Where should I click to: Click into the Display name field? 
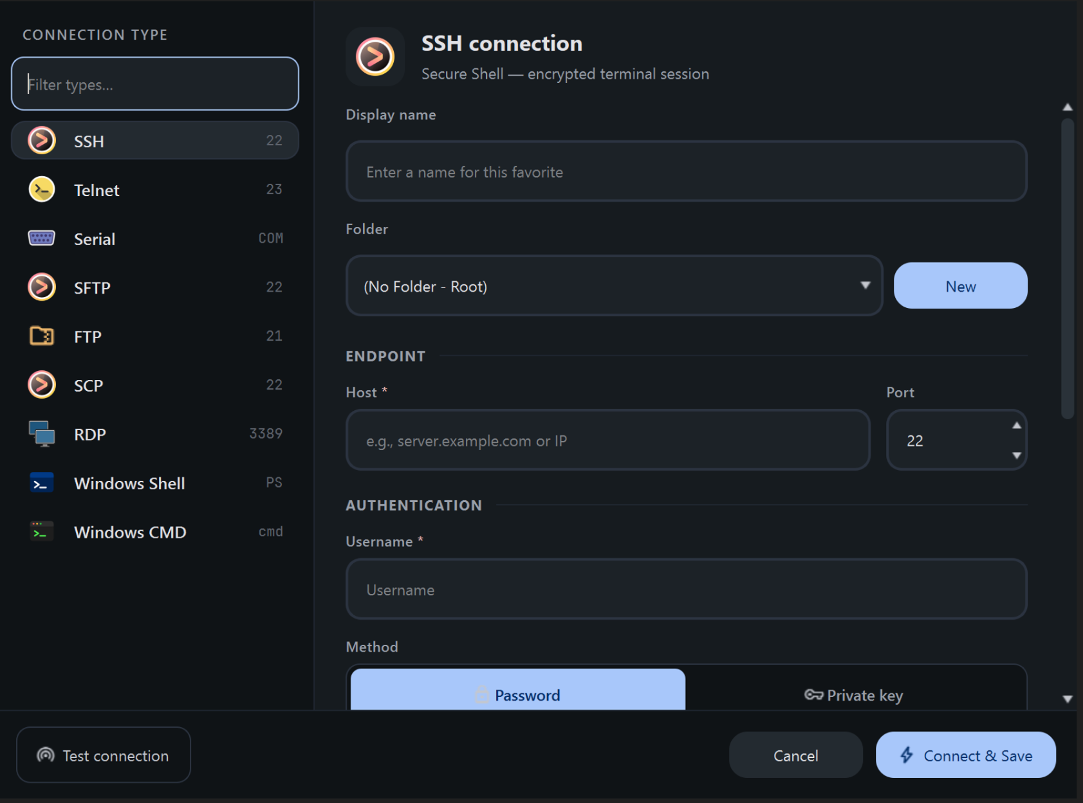tap(686, 171)
